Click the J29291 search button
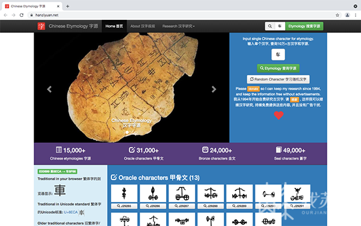This screenshot has height=226, width=361. point(297,206)
